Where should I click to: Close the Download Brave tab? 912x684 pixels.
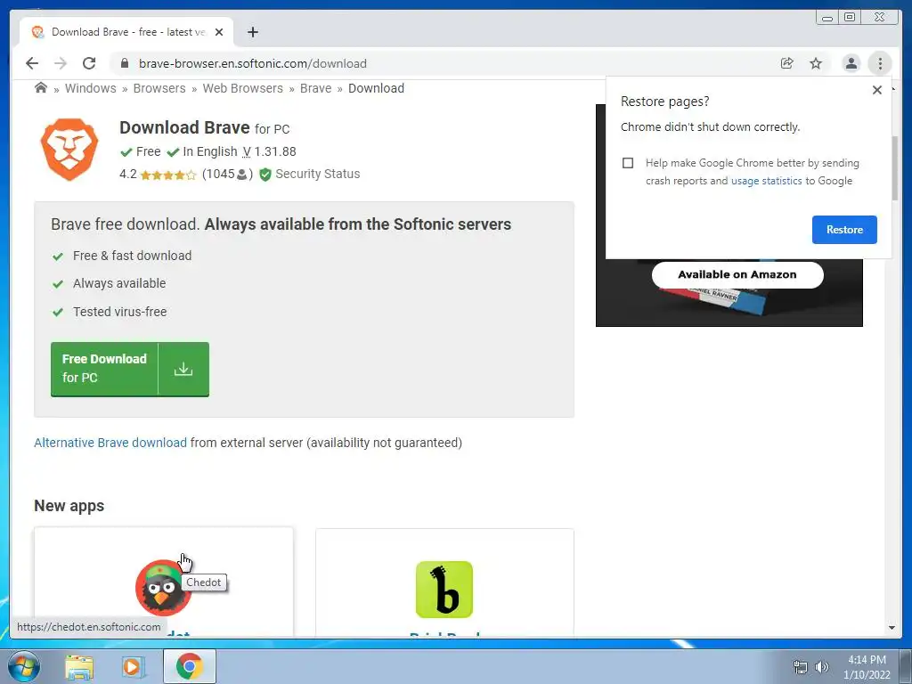click(219, 32)
